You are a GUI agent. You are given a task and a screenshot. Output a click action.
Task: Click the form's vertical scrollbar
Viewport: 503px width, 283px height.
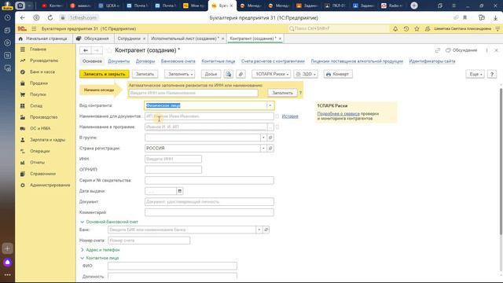[x=501, y=160]
